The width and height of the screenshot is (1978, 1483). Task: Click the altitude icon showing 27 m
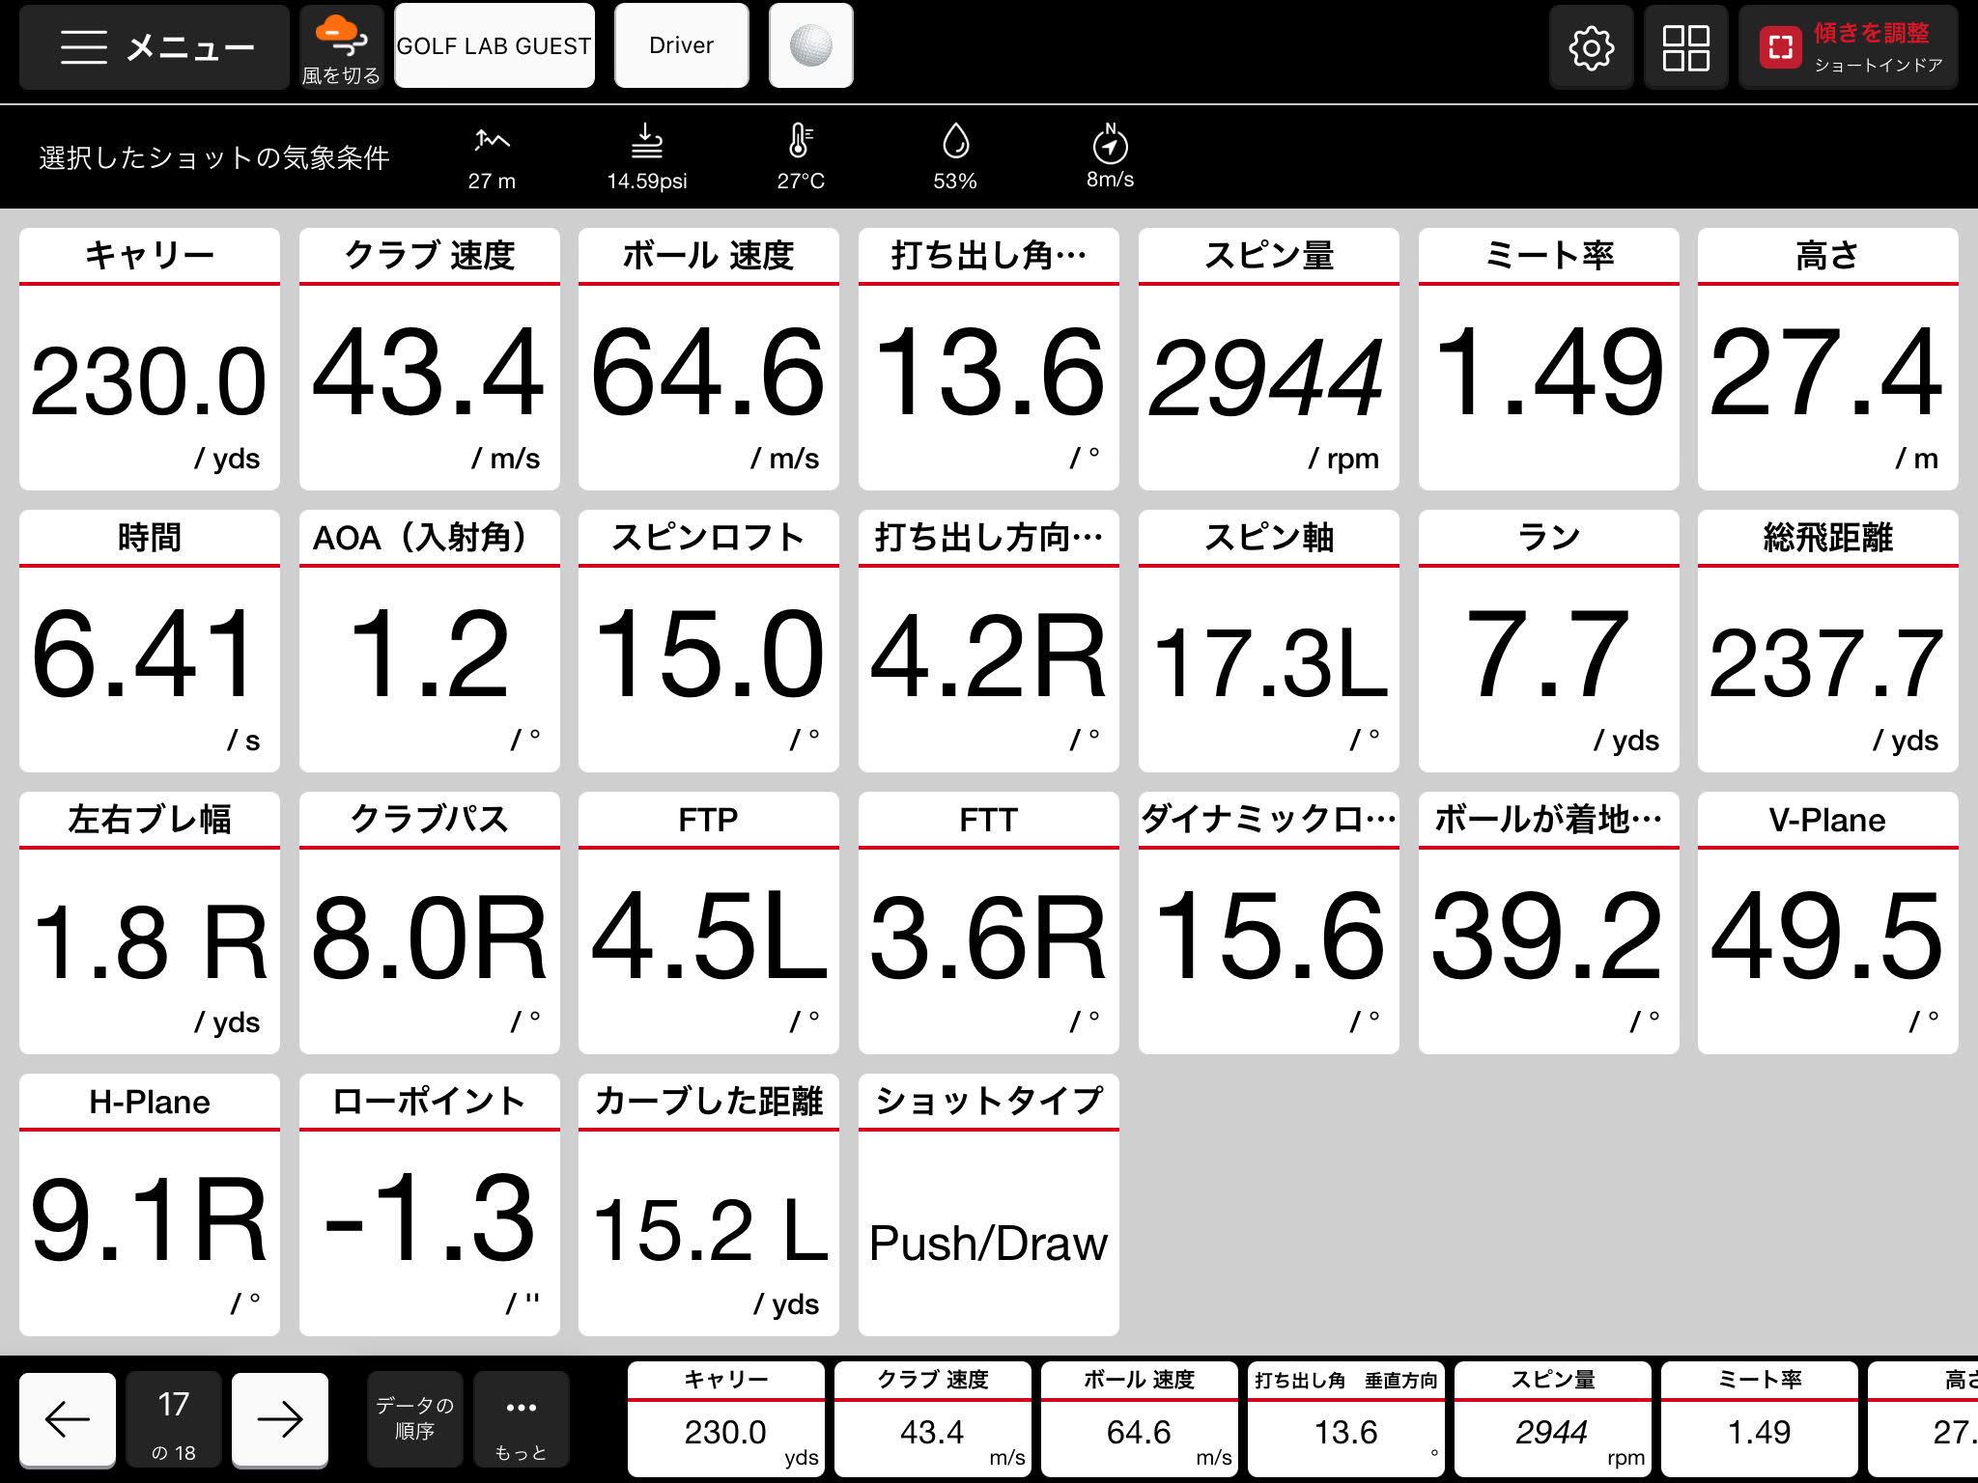[492, 143]
